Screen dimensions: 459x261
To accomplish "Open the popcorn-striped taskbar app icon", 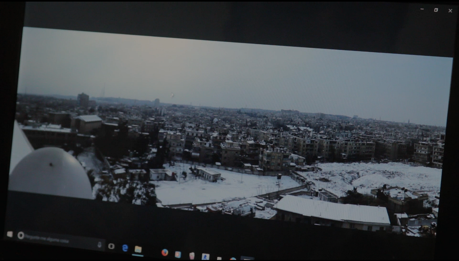I will pos(192,256).
